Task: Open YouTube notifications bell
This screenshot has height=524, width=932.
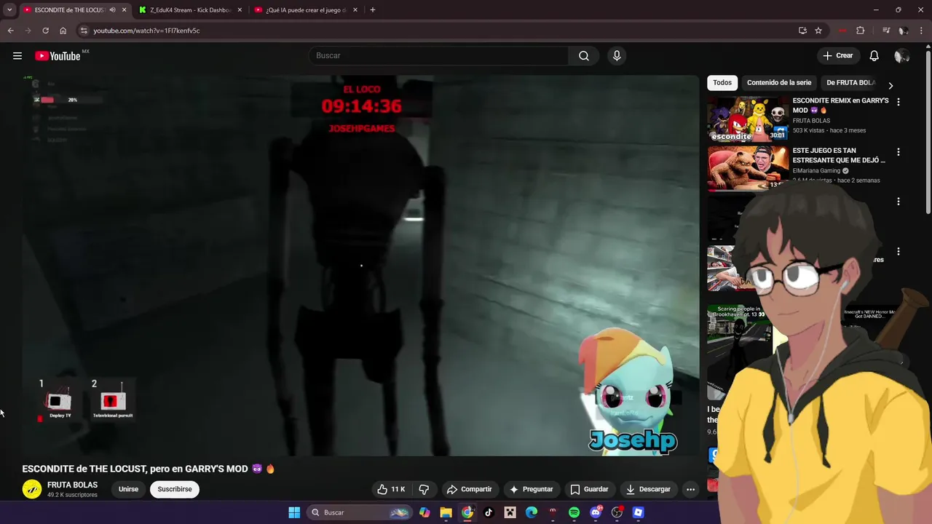Action: pyautogui.click(x=874, y=56)
